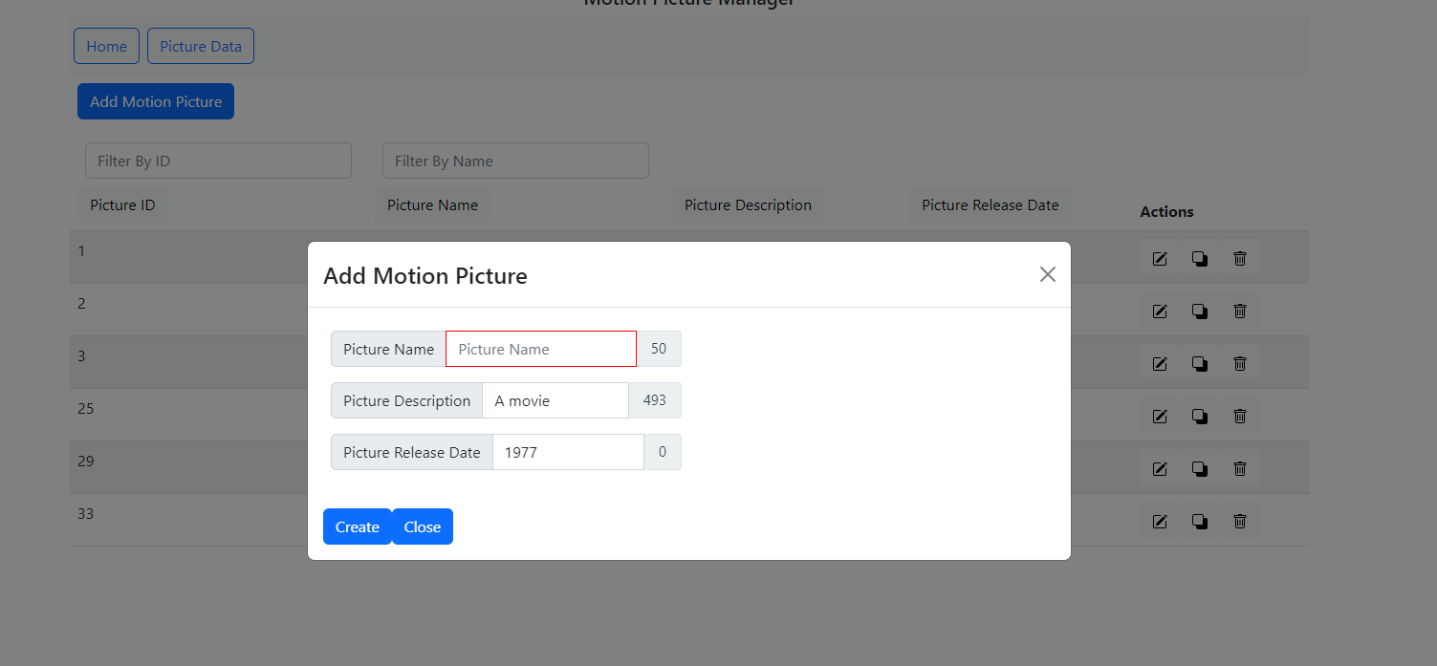Select the Filter By Name field
Image resolution: width=1437 pixels, height=666 pixels.
515,161
